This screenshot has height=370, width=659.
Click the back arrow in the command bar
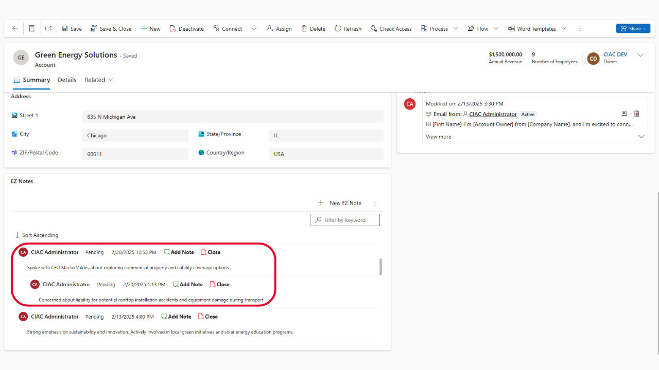pyautogui.click(x=15, y=29)
